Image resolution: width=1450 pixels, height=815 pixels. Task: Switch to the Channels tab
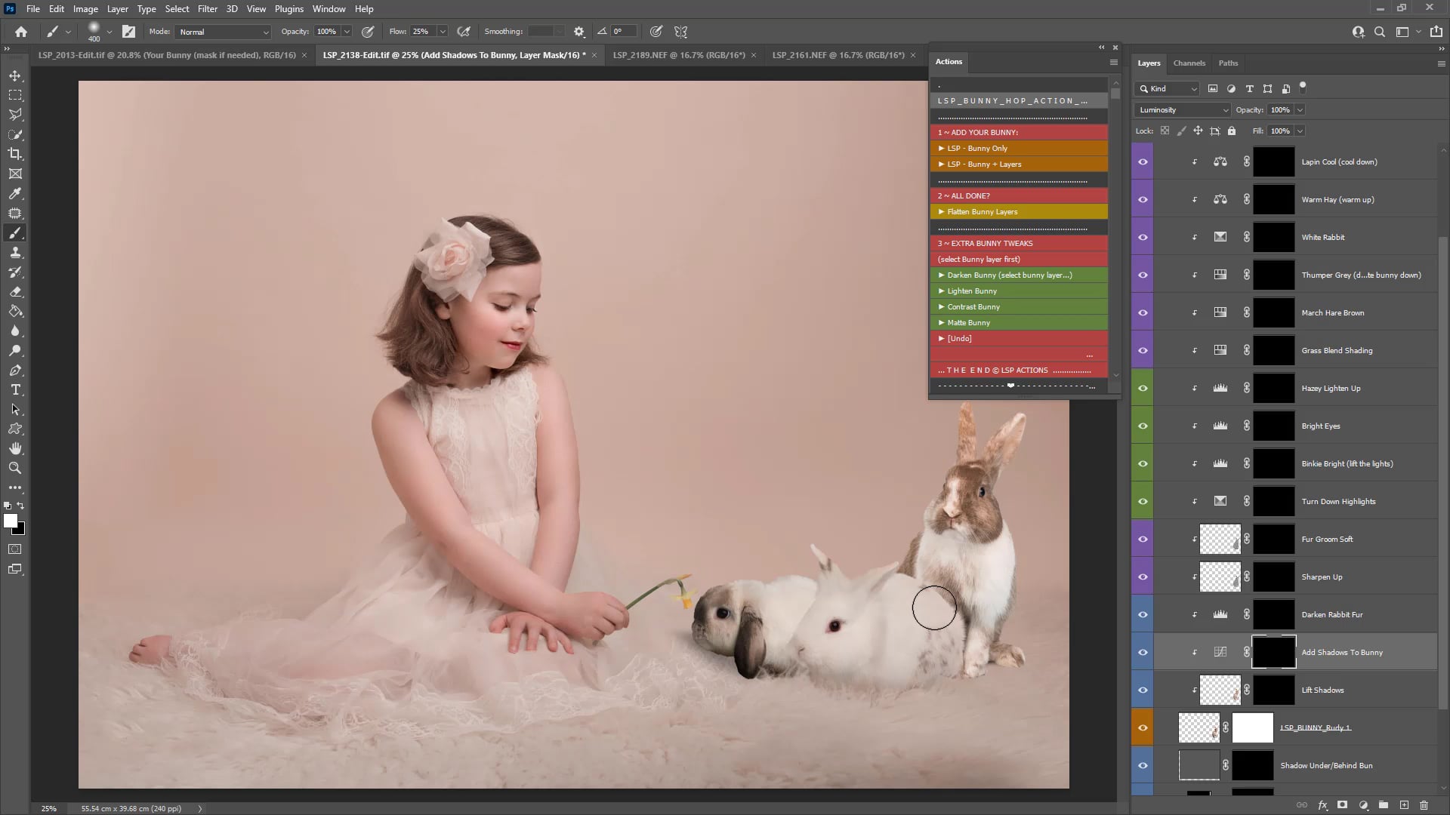click(1189, 63)
